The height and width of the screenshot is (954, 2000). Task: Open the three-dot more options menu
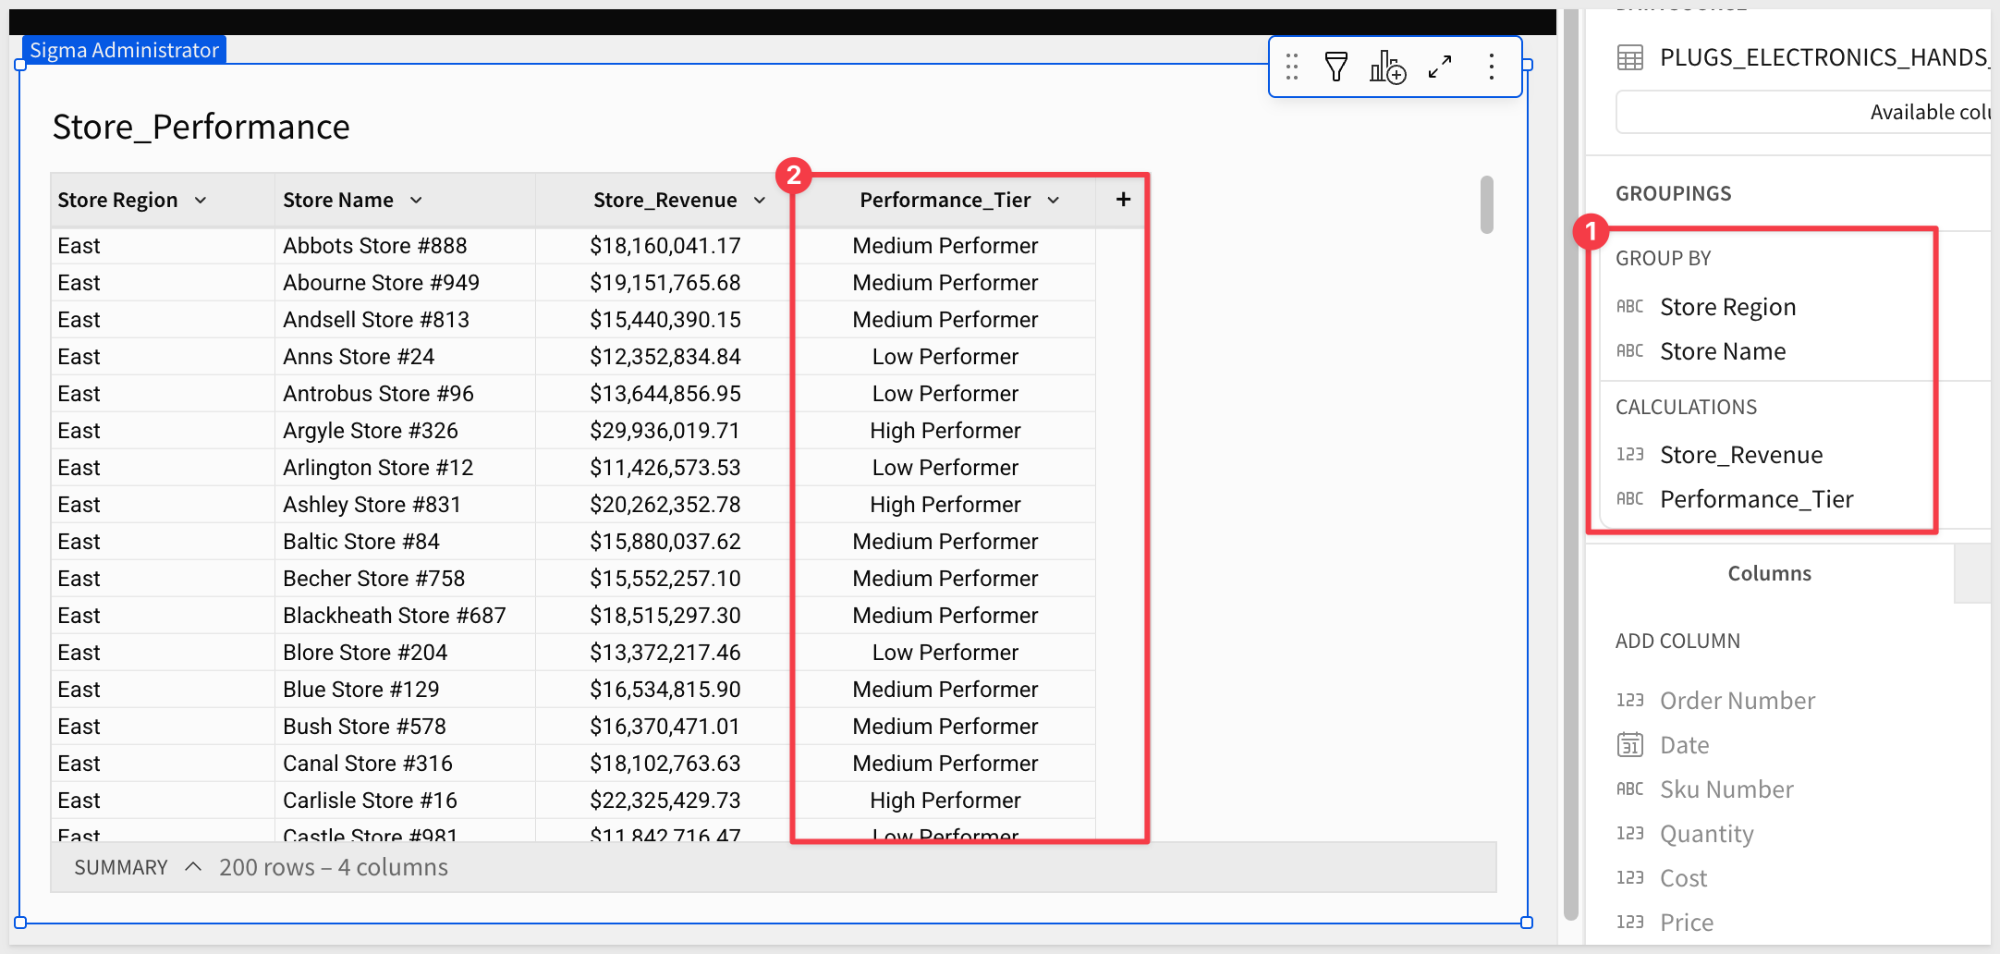point(1491,67)
